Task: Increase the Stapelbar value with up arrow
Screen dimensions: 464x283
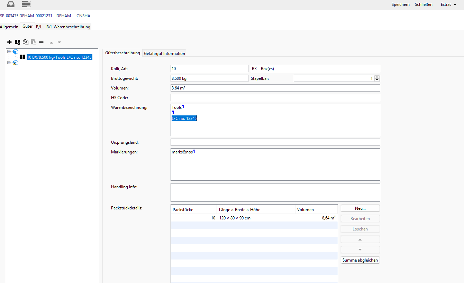Action: (x=377, y=77)
